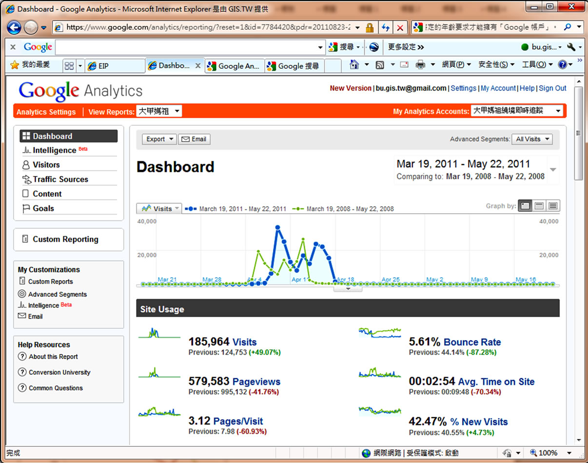The height and width of the screenshot is (463, 588).
Task: Open the Export dropdown button
Action: click(x=159, y=139)
